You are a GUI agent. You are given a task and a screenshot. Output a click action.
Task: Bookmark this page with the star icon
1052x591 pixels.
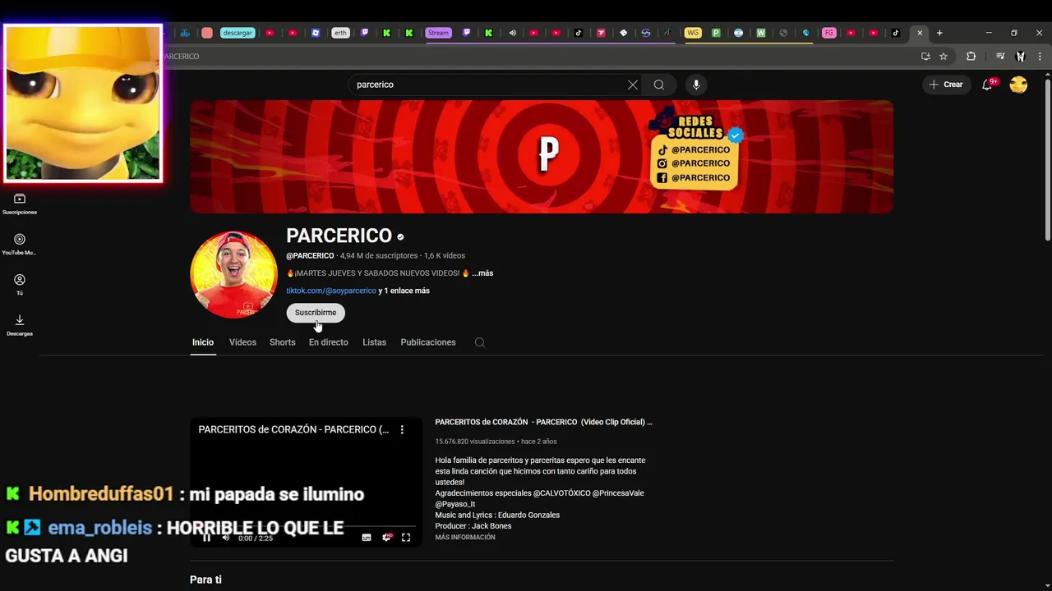coord(944,56)
